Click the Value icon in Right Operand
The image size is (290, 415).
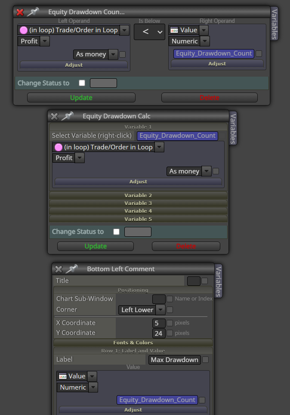point(174,30)
